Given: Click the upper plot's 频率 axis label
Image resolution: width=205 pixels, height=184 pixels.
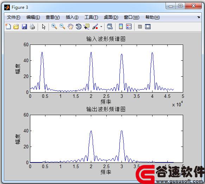Looking at the screenshot, I should coord(106,102).
